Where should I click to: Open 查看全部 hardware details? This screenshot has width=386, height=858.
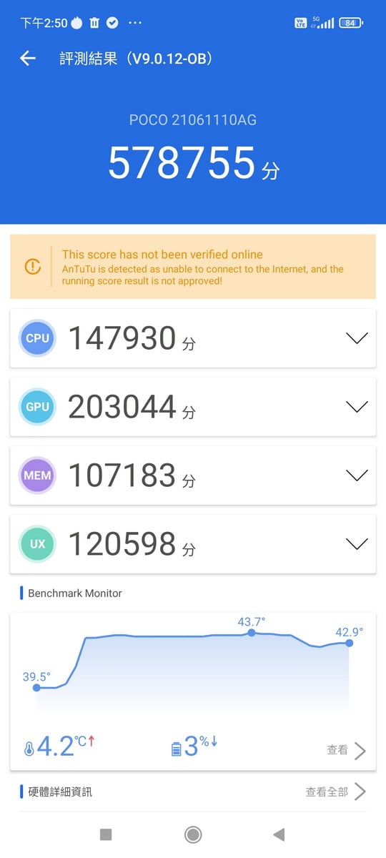[335, 792]
